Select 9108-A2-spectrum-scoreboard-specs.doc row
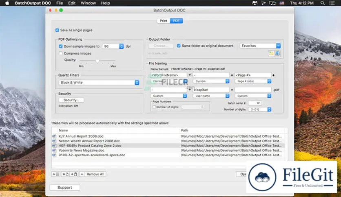The height and width of the screenshot is (197, 341). tap(168, 155)
